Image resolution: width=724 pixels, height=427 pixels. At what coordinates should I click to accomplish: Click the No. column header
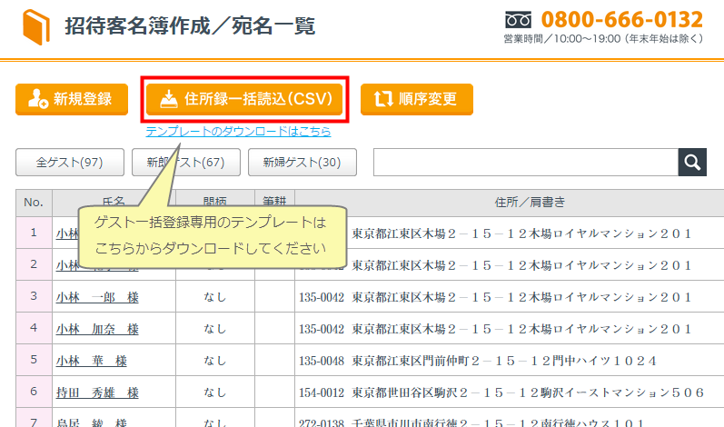pos(34,202)
